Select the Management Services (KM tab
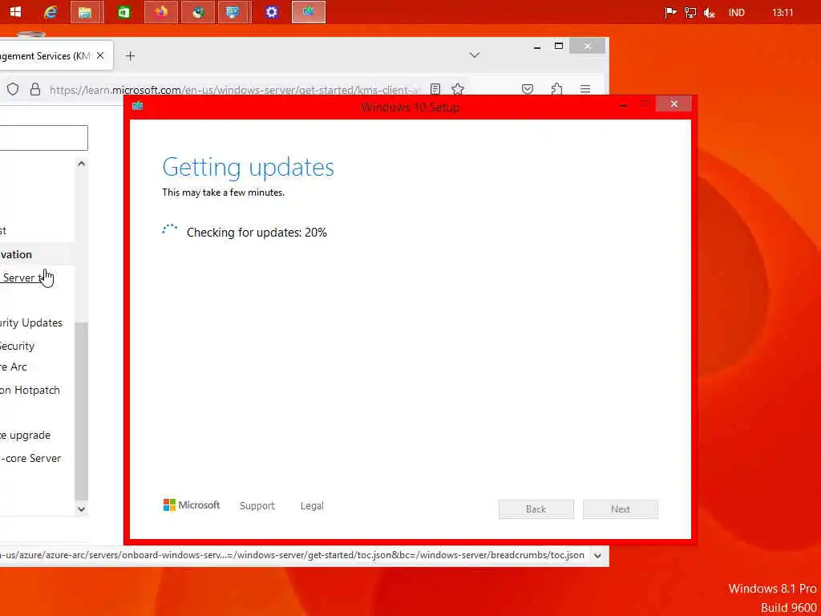This screenshot has width=821, height=616. 46,55
